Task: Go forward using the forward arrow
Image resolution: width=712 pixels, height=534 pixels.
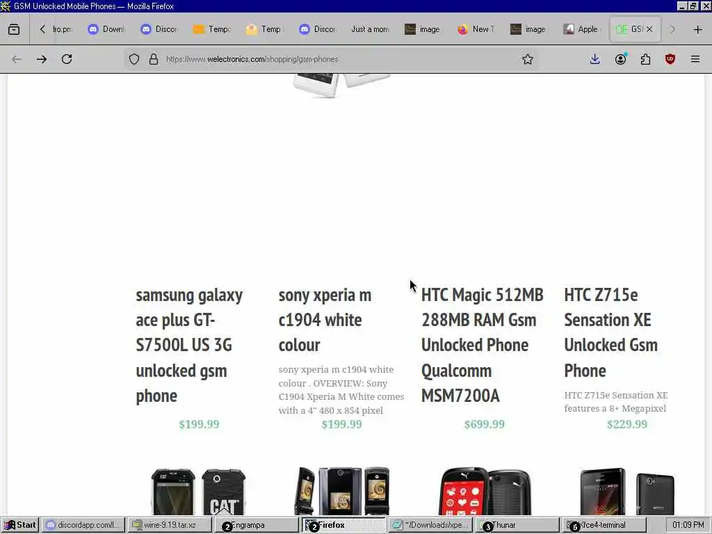Action: point(42,59)
